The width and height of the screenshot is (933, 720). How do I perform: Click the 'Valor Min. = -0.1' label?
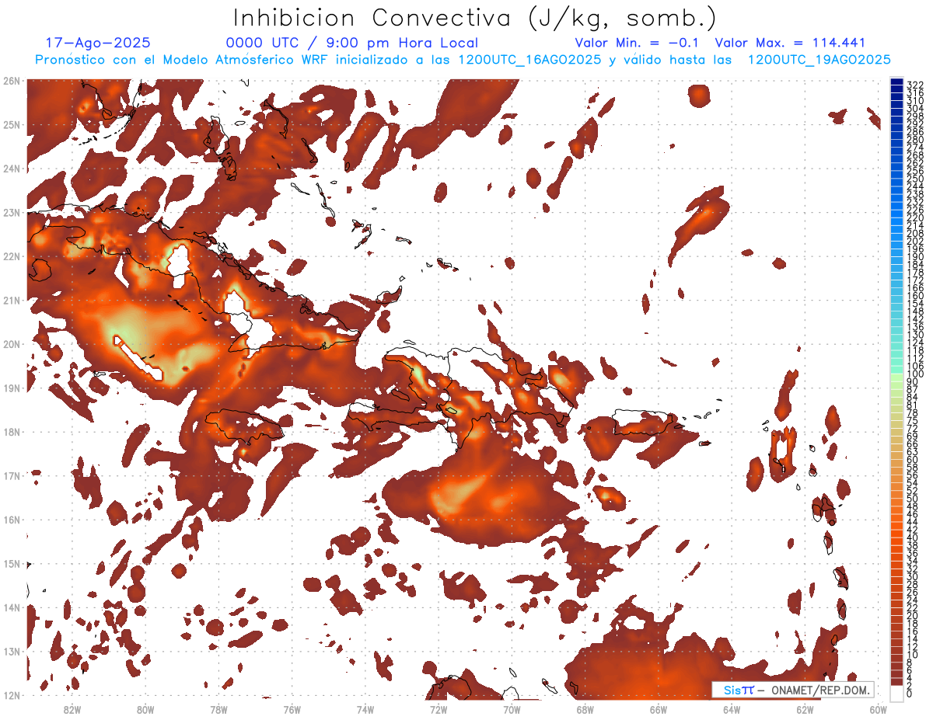pyautogui.click(x=640, y=43)
